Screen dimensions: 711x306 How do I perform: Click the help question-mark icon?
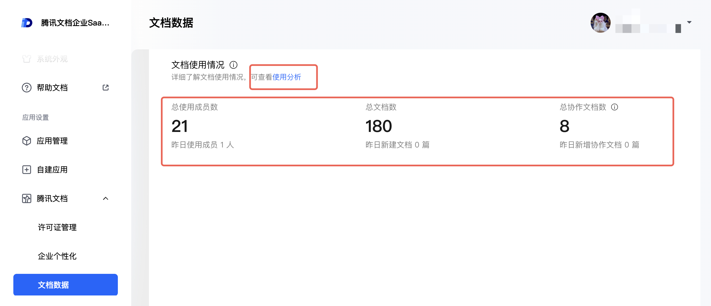coord(27,88)
